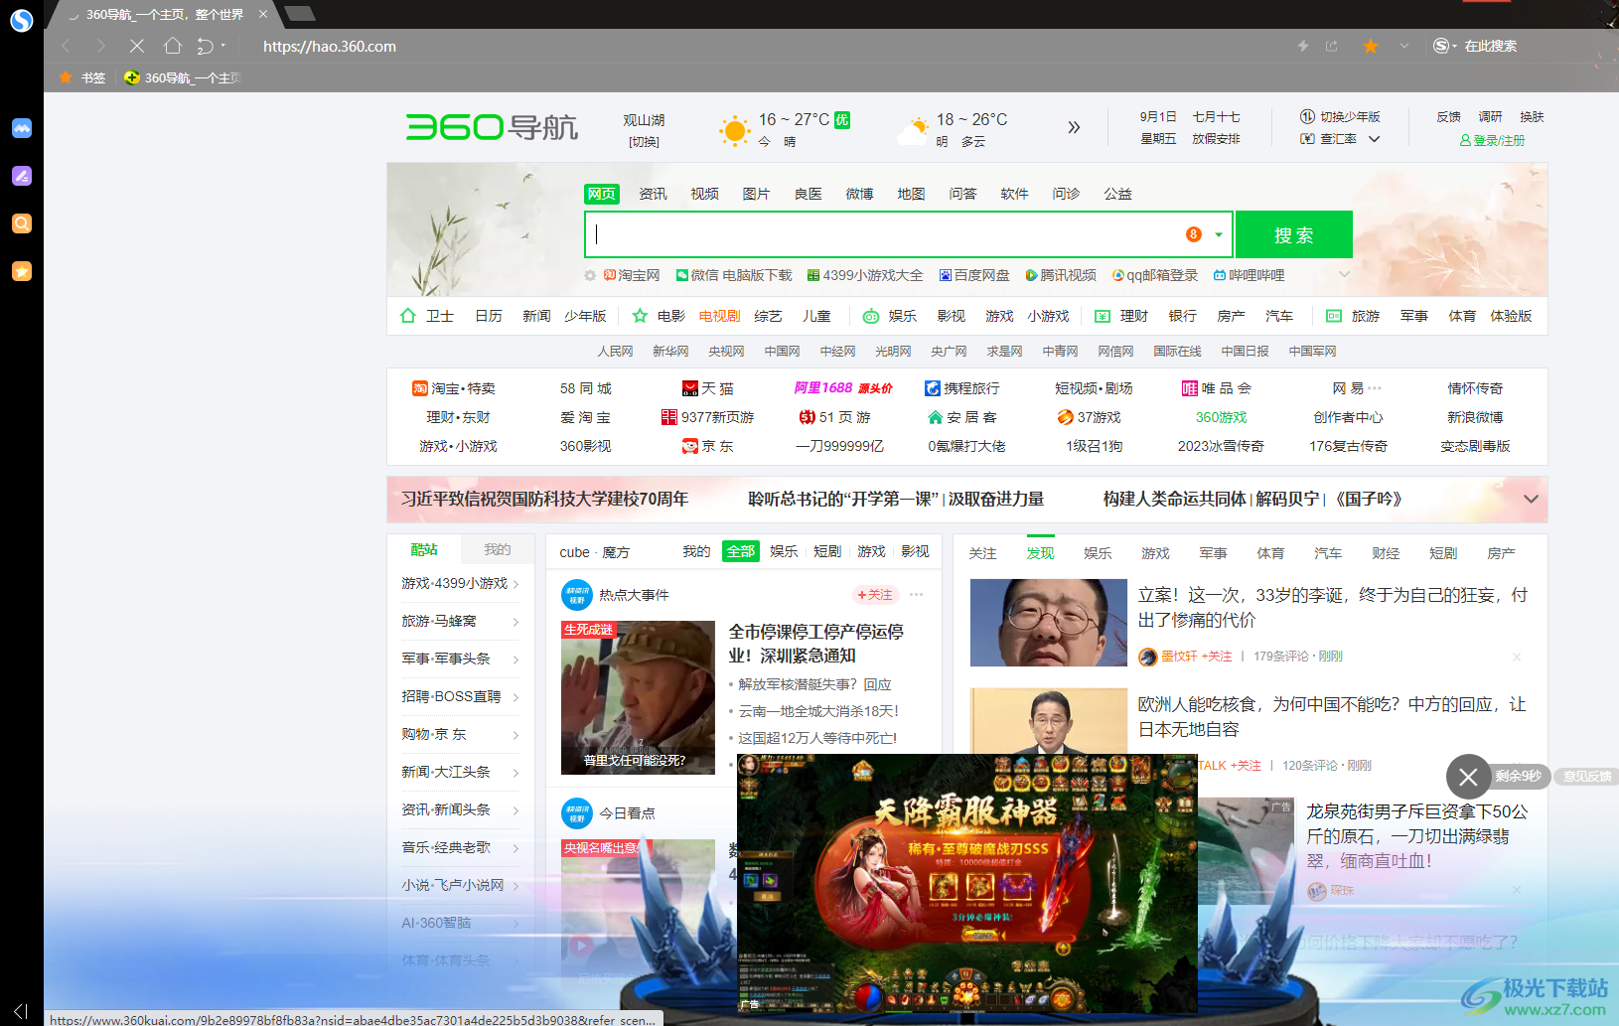Open the 查汇率 dropdown arrow

(x=1375, y=139)
